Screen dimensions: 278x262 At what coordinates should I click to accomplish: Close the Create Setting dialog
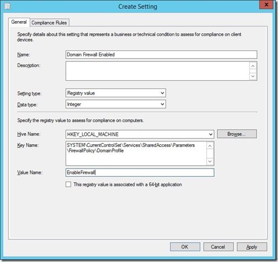point(266,4)
